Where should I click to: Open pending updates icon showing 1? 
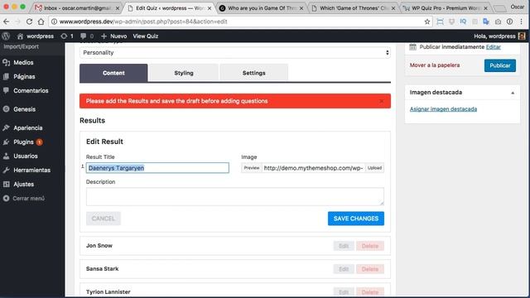(67, 36)
